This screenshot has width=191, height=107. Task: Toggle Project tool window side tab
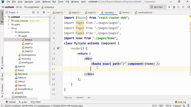coord(2,17)
